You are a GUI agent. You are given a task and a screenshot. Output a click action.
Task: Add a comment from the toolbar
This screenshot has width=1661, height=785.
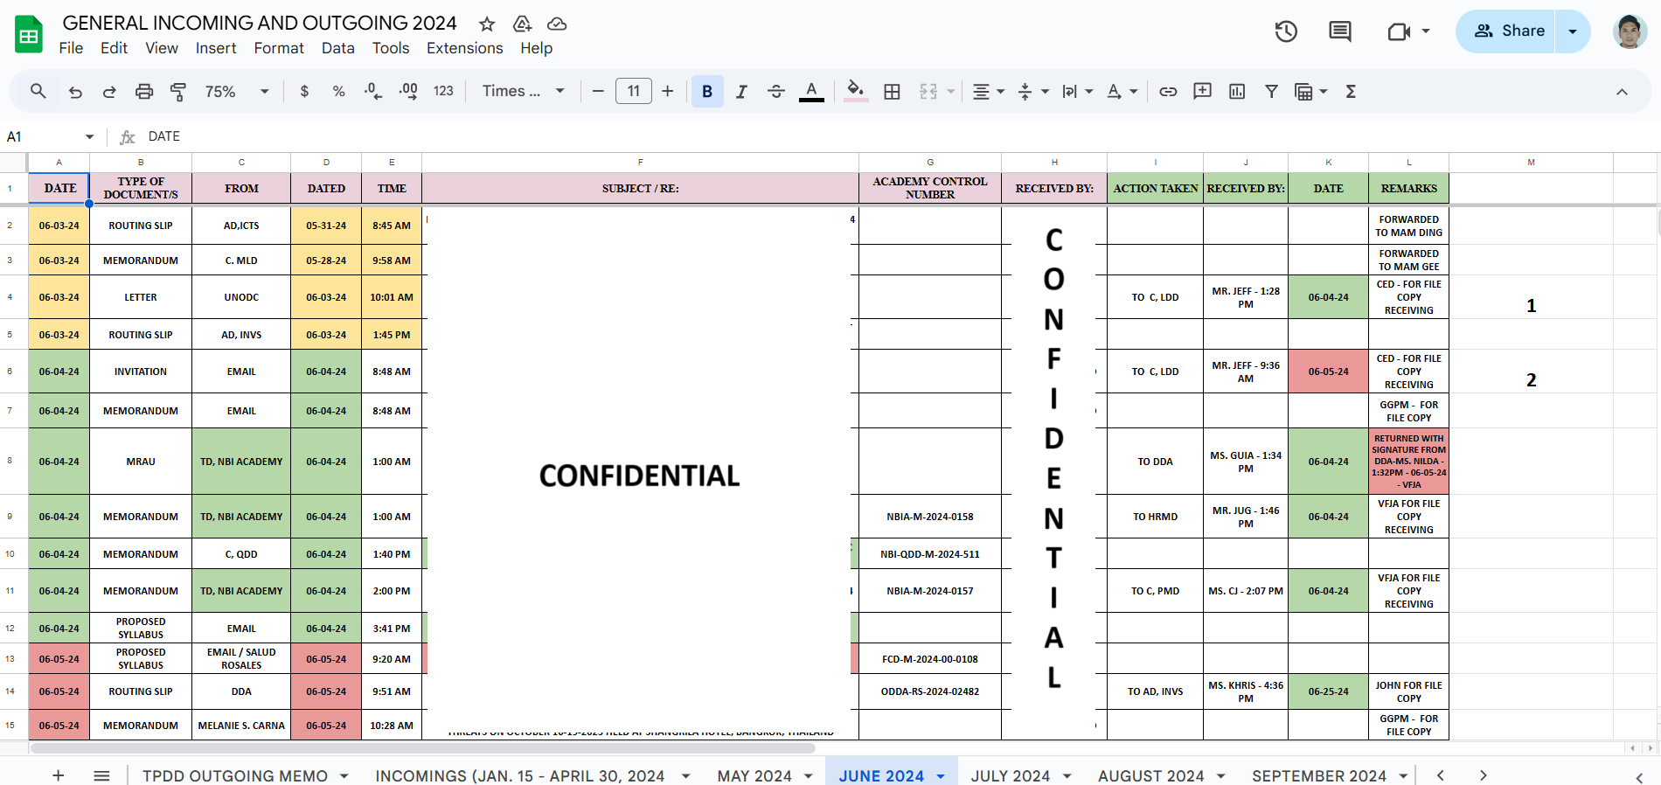point(1203,91)
